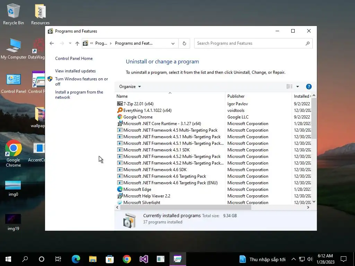Click the Everything program icon
The height and width of the screenshot is (266, 355).
coord(120,110)
